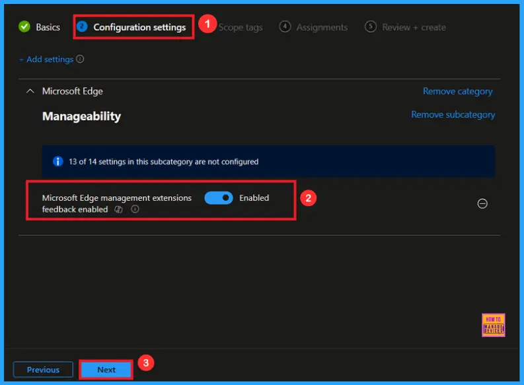Click the 13 of 14 settings message

coord(163,162)
